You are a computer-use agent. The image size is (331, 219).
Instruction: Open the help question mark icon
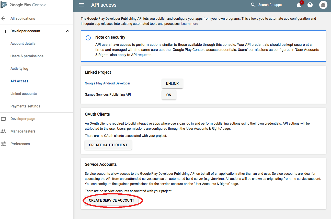(x=310, y=5)
